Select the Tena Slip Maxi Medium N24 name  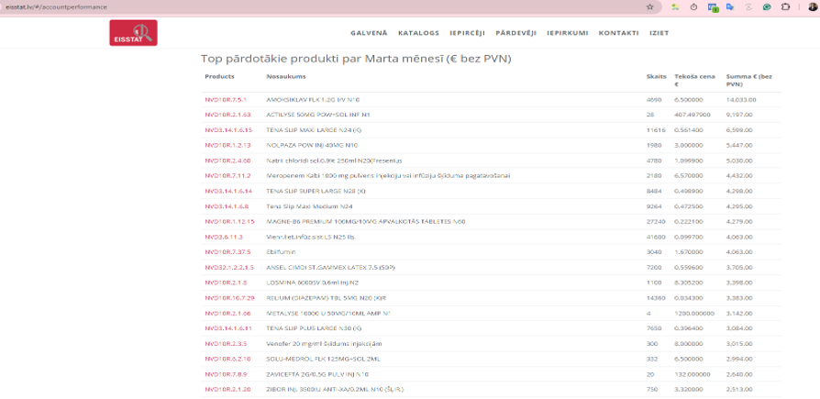click(308, 206)
